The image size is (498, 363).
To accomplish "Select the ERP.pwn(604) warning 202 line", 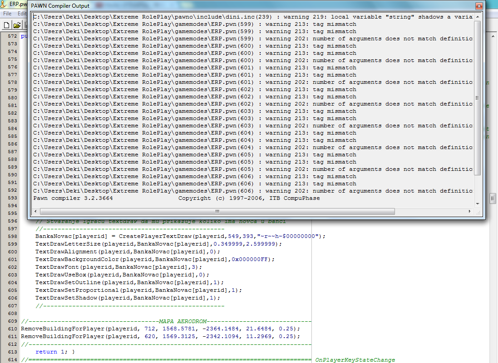I will pos(253,147).
